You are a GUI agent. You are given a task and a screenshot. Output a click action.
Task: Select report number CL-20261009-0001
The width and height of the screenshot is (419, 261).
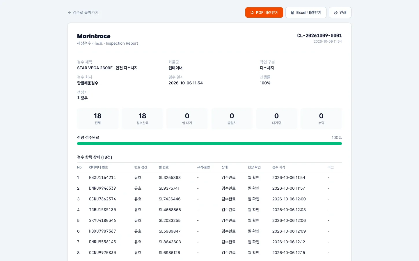click(x=319, y=35)
